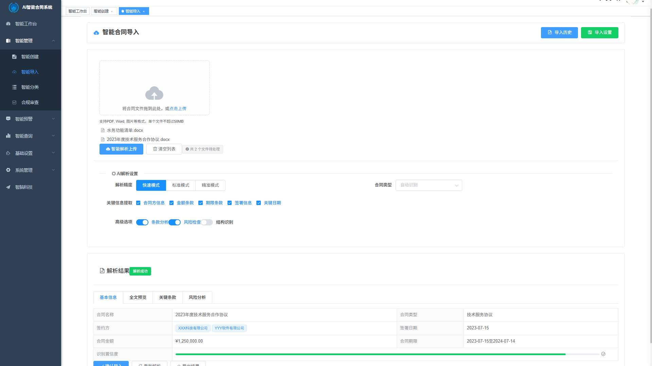Click the 智能解析上传 button
Screen dimensions: 652x366
click(x=121, y=149)
